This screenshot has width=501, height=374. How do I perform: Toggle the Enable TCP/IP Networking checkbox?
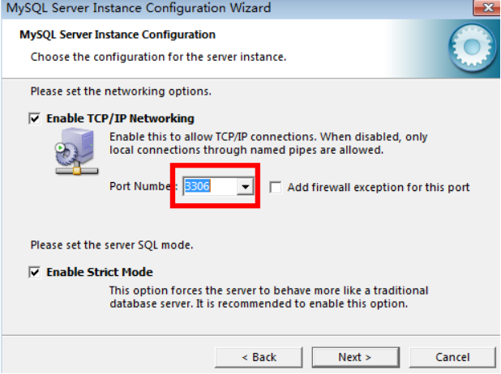(x=34, y=119)
